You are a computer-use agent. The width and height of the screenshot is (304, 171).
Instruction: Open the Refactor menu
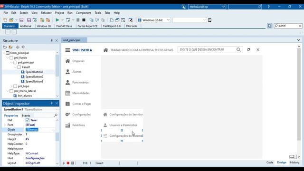[47, 13]
